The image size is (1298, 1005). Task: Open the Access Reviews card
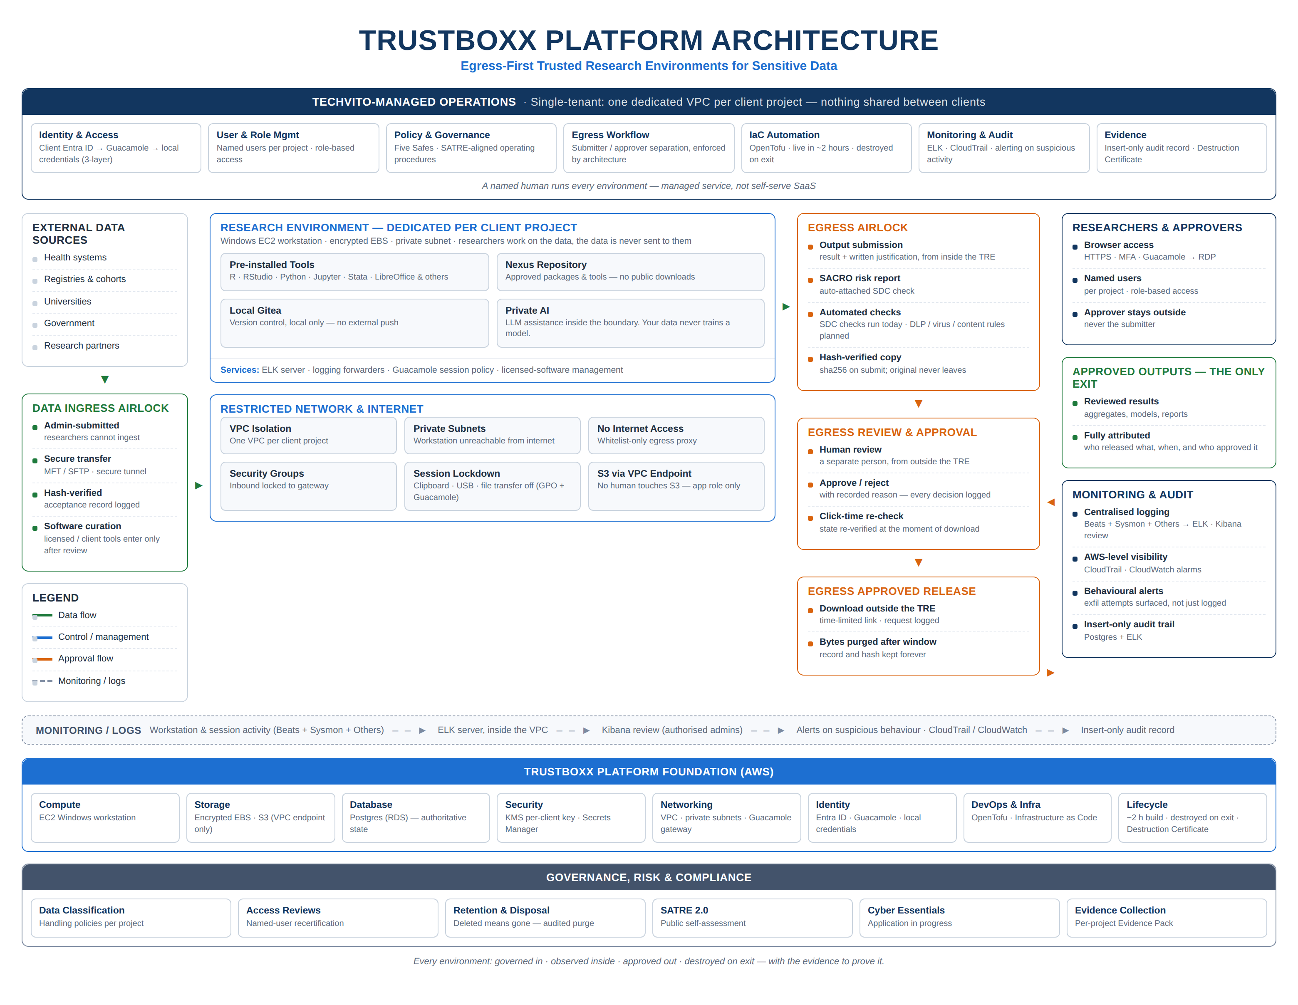pos(338,918)
